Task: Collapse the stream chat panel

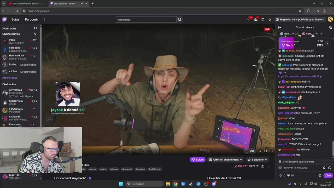Action: pos(280,27)
